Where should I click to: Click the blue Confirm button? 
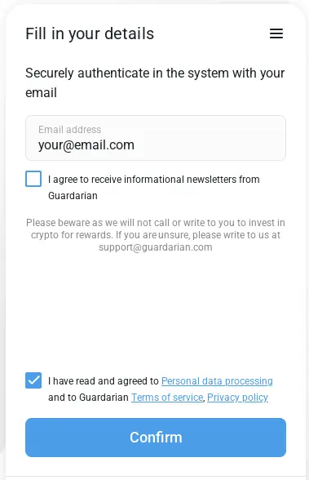(156, 438)
